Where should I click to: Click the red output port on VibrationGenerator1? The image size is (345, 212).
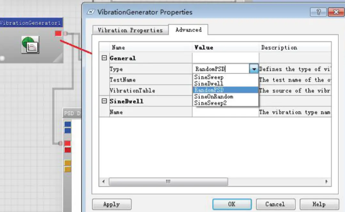coord(58,34)
